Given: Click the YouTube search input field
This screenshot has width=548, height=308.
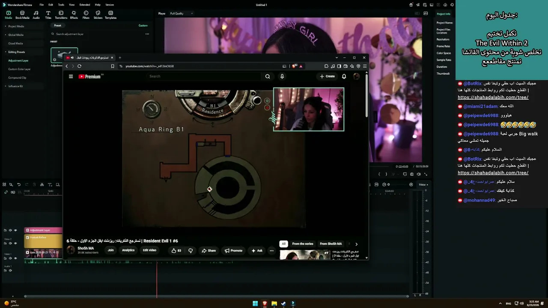Looking at the screenshot, I should coord(203,77).
